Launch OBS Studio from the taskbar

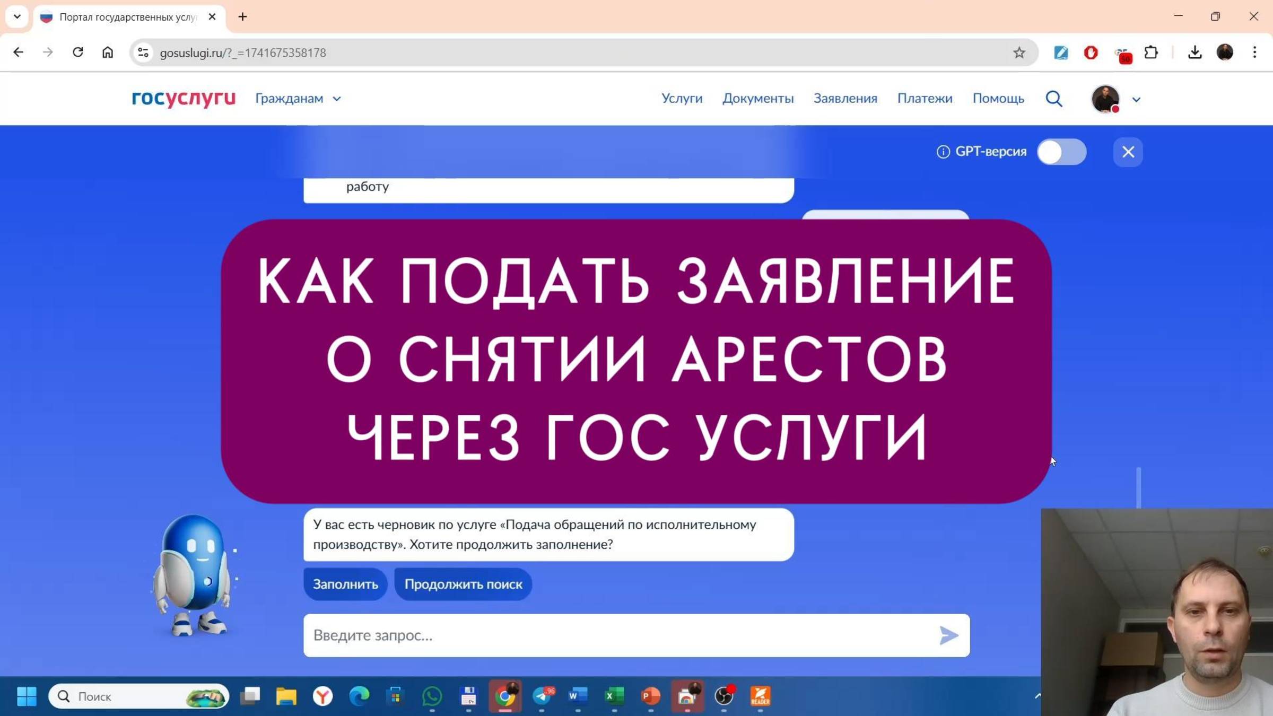pyautogui.click(x=724, y=696)
